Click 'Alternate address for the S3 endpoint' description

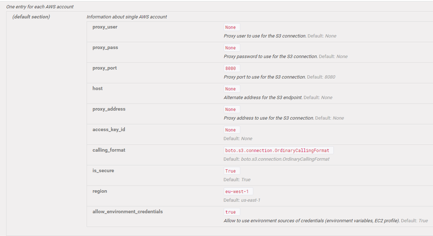[263, 97]
